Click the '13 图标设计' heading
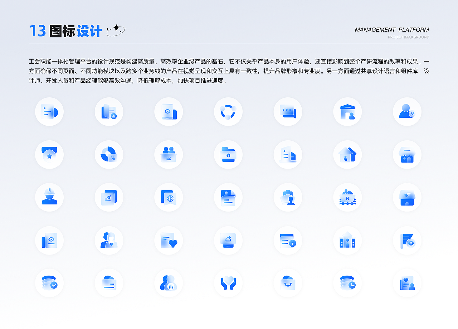458x329 pixels. pyautogui.click(x=65, y=31)
